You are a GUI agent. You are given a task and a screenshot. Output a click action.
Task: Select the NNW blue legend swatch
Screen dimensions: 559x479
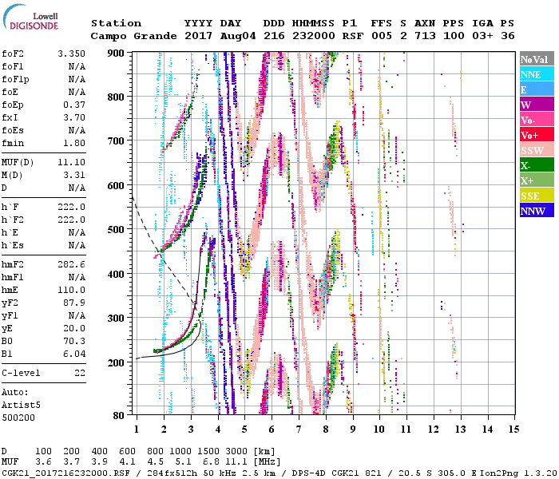pyautogui.click(x=534, y=212)
